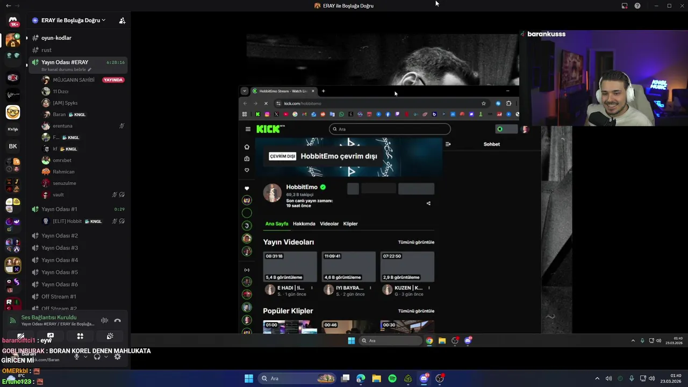Click Tümünü görüntüle beside Popüler Klipler
This screenshot has height=387, width=688.
click(416, 311)
